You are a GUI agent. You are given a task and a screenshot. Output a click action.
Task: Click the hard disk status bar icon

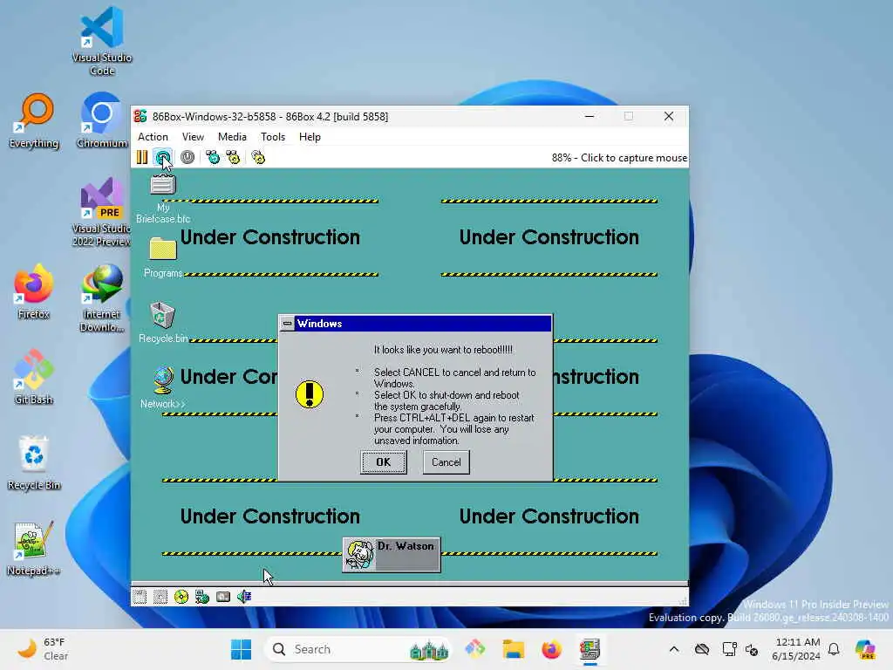223,597
